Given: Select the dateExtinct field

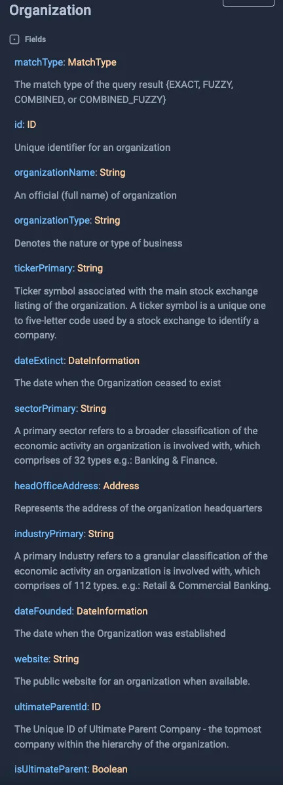Looking at the screenshot, I should [39, 361].
